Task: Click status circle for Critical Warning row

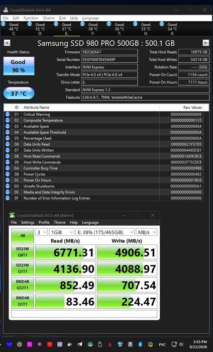Action: tap(8, 114)
